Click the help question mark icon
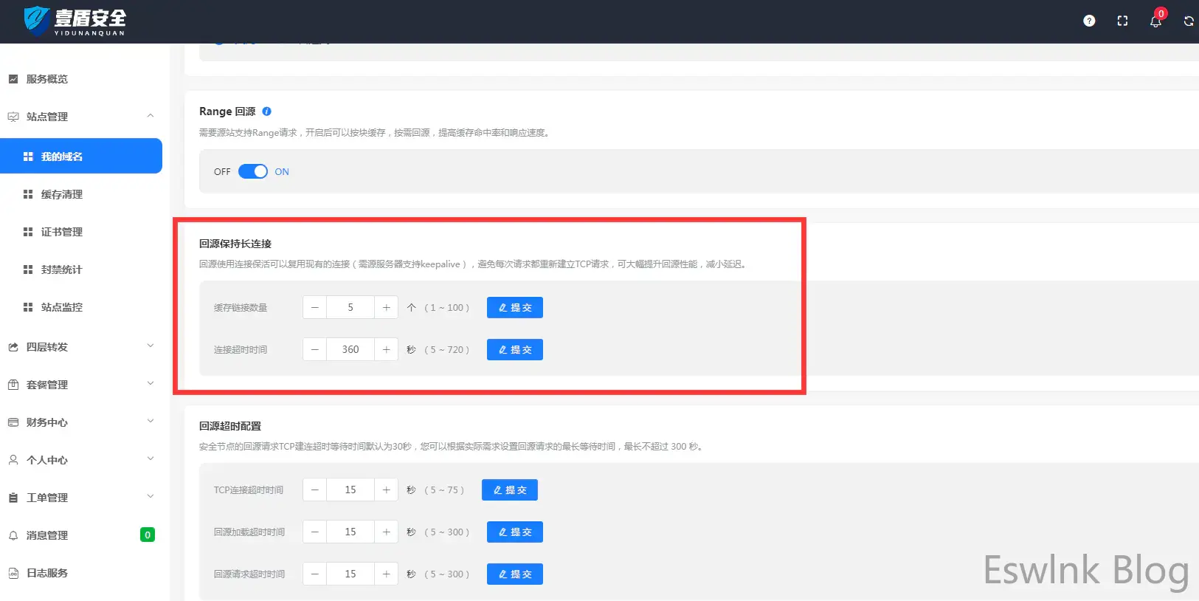The image size is (1199, 601). [1089, 21]
